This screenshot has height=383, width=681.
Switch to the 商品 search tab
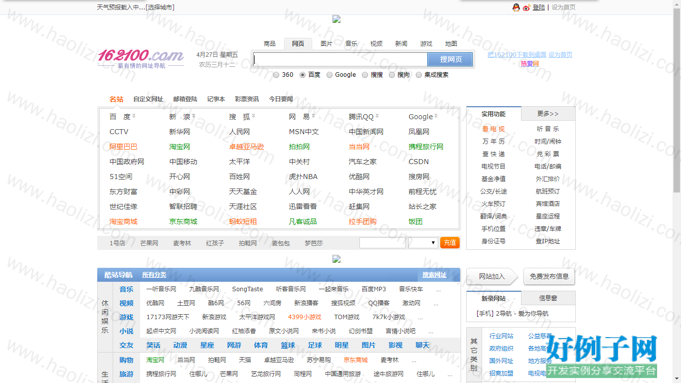(270, 44)
